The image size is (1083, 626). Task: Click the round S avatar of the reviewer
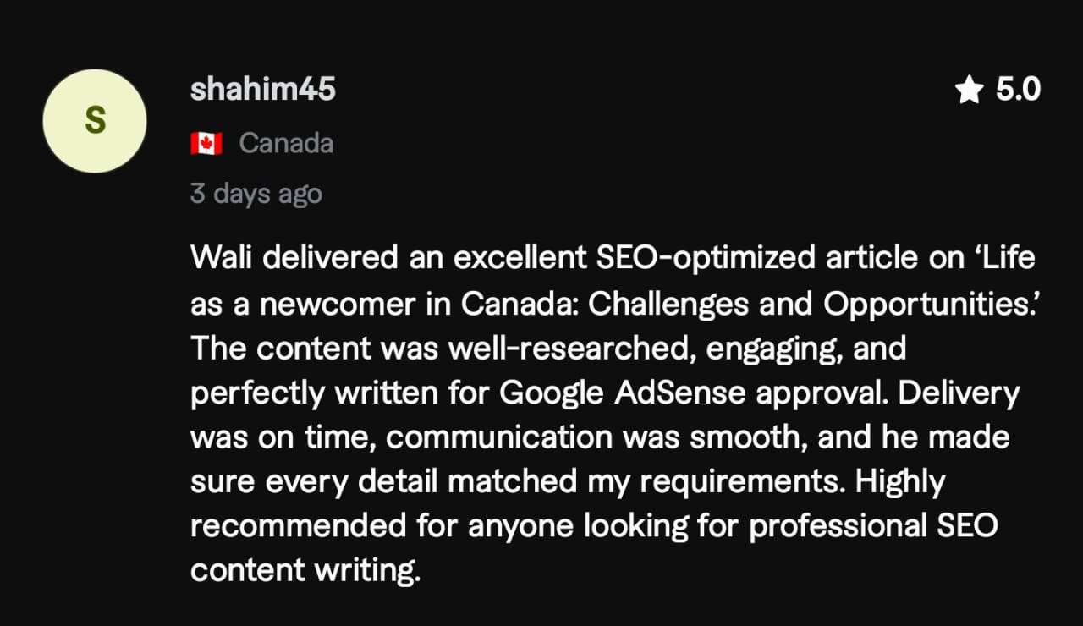(95, 120)
